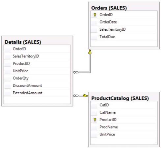The height and width of the screenshot is (148, 161).
Task: Select the UnitPrice column in ProductCatalog
Action: pos(124,134)
